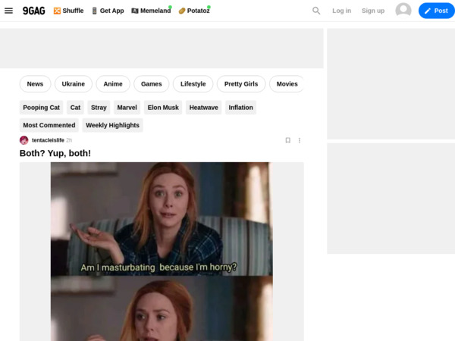455x341 pixels.
Task: Select the News category pill
Action: [x=35, y=84]
